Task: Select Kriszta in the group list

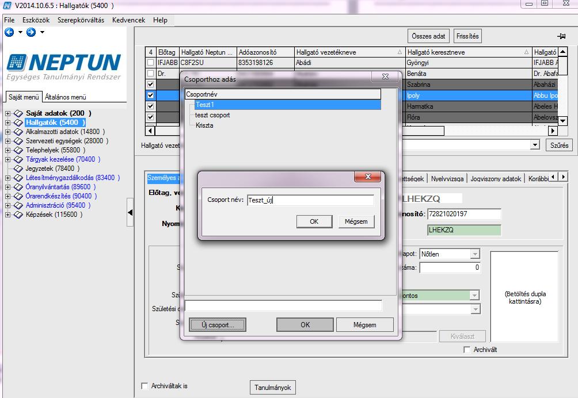Action: [204, 125]
